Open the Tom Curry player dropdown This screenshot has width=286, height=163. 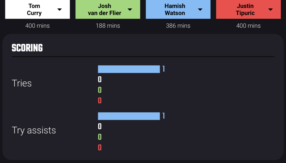(37, 9)
